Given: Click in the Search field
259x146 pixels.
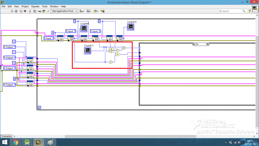Looking at the screenshot, I should [x=231, y=11].
